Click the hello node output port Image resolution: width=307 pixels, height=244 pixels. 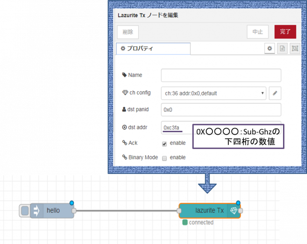74,211
